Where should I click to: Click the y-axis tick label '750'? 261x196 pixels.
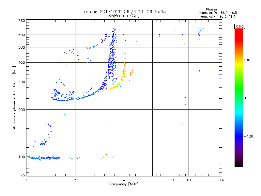(22, 21)
